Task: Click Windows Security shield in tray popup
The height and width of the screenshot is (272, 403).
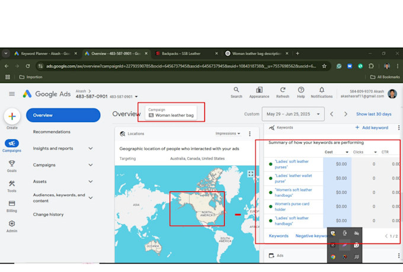Action: (x=333, y=233)
